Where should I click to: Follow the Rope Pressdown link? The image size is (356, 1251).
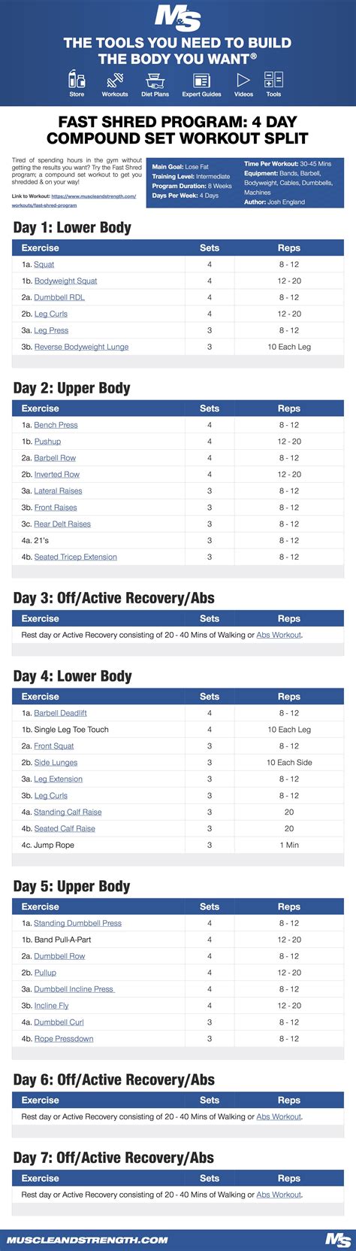pyautogui.click(x=64, y=1040)
